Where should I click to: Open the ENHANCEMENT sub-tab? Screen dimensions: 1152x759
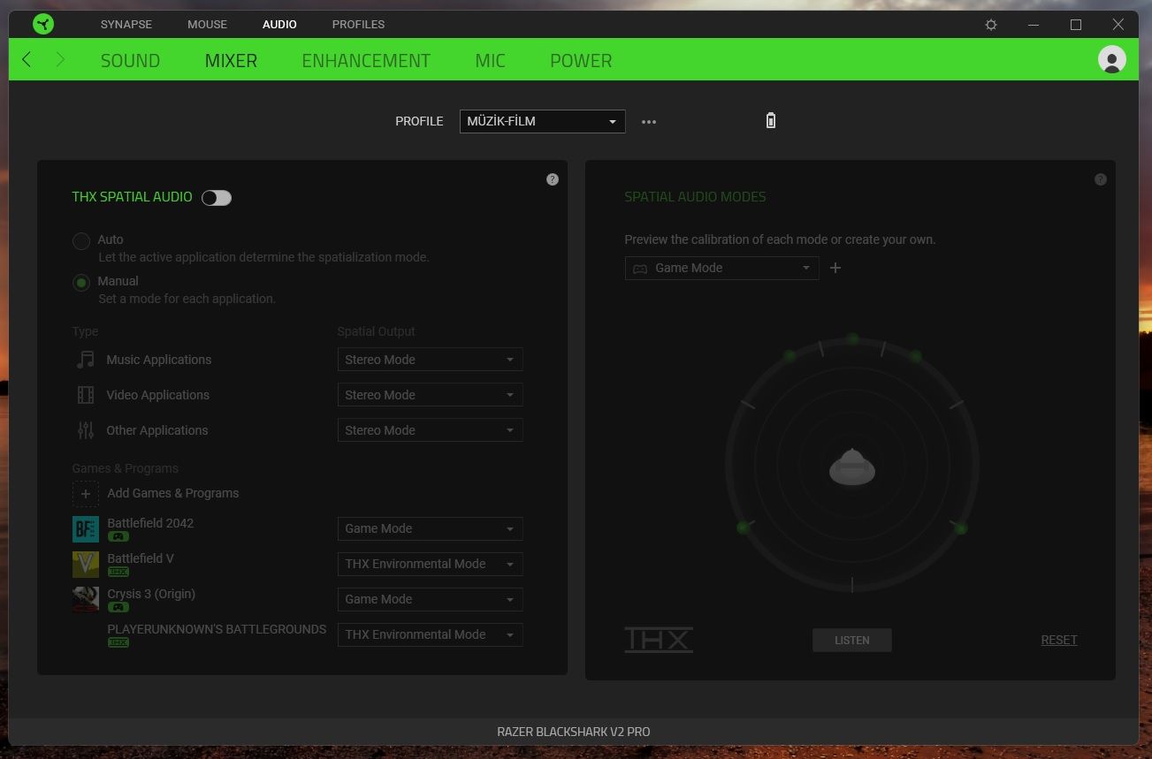click(x=366, y=61)
